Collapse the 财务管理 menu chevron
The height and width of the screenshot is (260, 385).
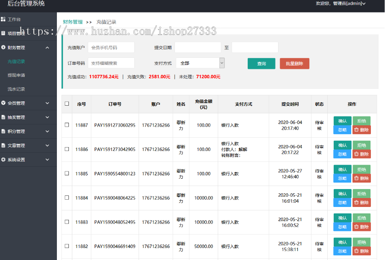tap(47, 47)
